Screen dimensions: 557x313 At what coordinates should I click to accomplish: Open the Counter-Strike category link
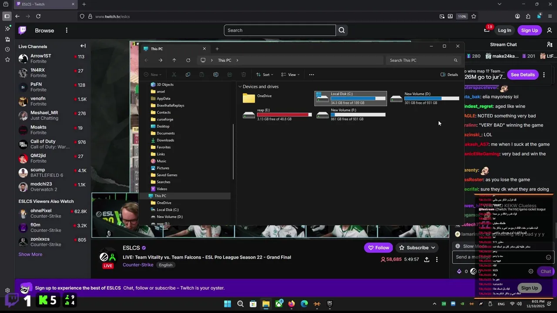[138, 265]
